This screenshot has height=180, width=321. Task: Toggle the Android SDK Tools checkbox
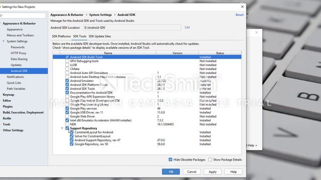[x=67, y=88]
